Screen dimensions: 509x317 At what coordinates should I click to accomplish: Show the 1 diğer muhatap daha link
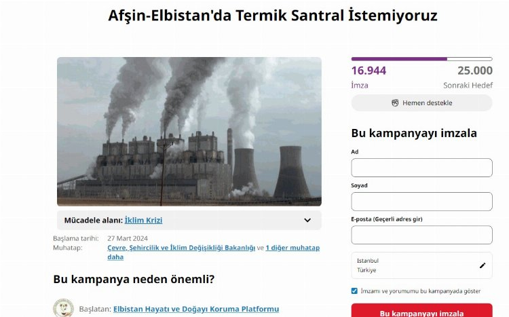point(214,253)
